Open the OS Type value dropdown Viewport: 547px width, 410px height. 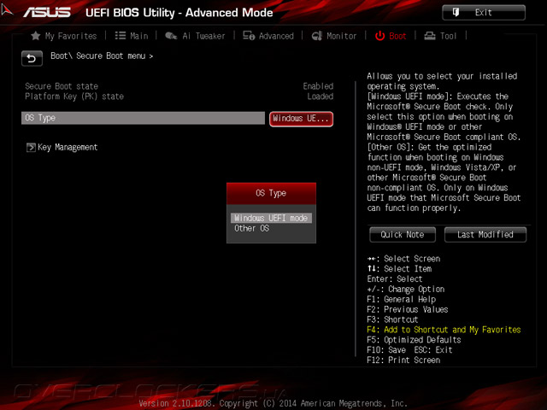301,119
